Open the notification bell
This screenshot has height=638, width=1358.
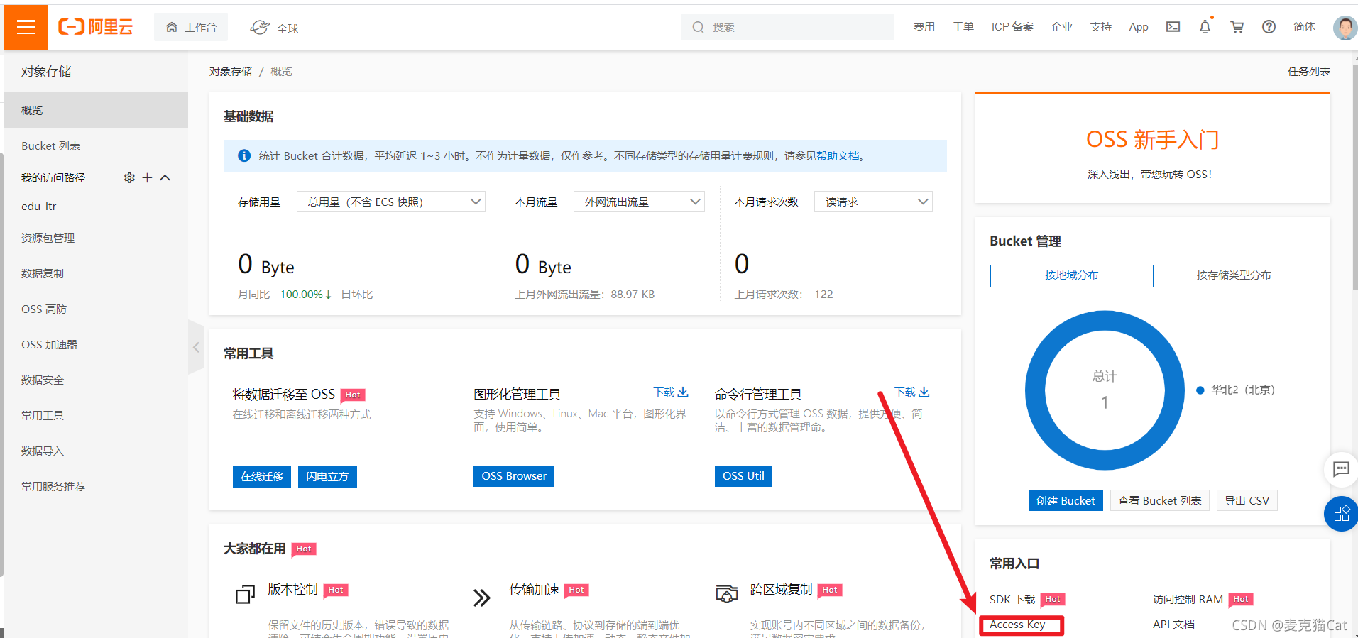[x=1205, y=27]
